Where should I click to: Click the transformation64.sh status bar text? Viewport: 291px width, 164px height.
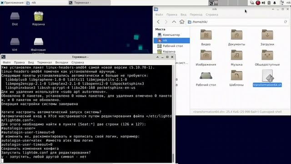pyautogui.click(x=237, y=112)
